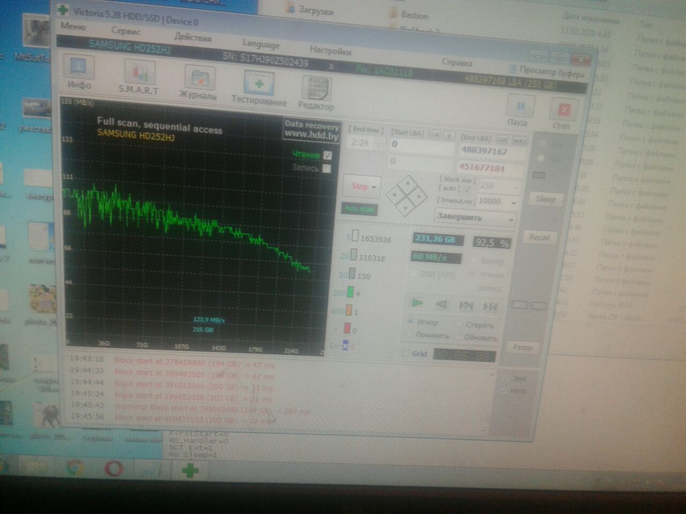Toggle the DDD (API) checkbox
The height and width of the screenshot is (514, 686).
pos(413,273)
